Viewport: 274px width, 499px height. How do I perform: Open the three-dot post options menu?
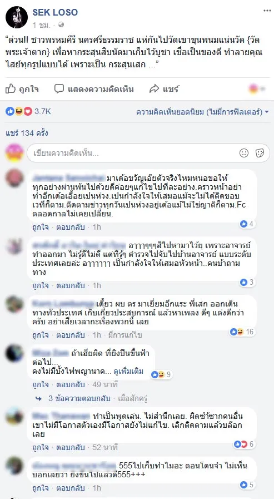coord(267,11)
